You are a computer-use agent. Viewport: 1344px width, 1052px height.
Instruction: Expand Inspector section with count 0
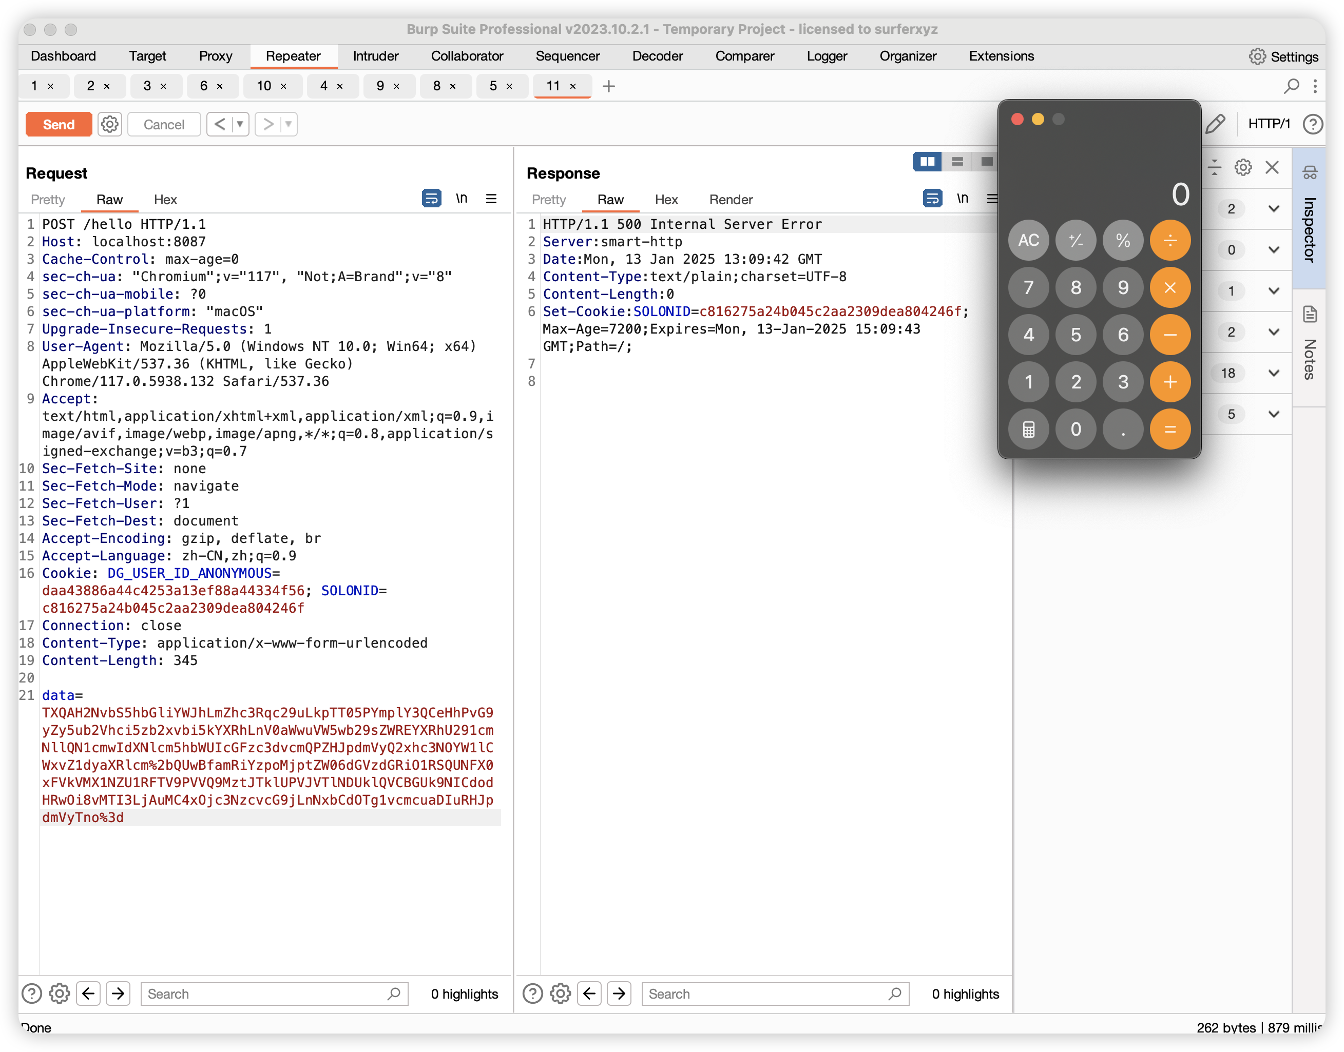1274,249
